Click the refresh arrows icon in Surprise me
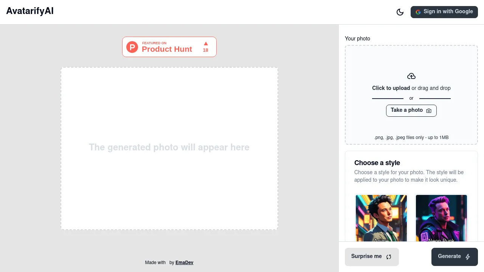 pos(389,257)
